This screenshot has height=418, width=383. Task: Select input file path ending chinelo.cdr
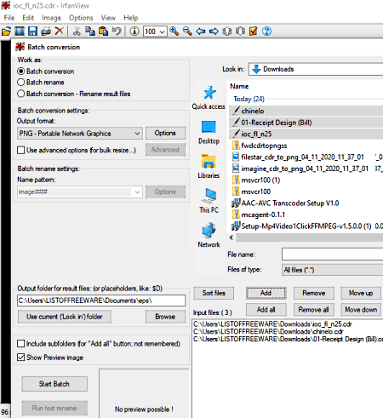(x=268, y=332)
